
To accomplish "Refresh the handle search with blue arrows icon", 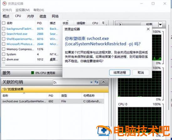I will tap(96, 82).
